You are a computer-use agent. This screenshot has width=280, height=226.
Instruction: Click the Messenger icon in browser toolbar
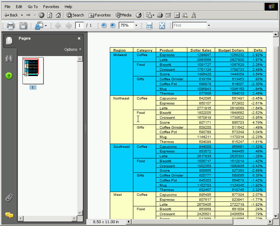click(194, 15)
